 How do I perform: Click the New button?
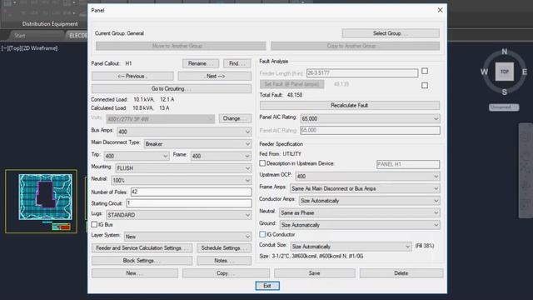(x=135, y=273)
